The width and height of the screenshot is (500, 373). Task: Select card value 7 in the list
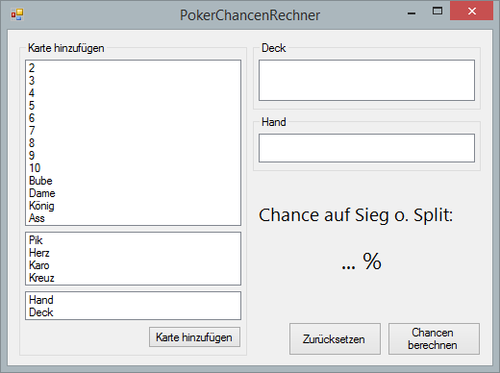tap(133, 131)
